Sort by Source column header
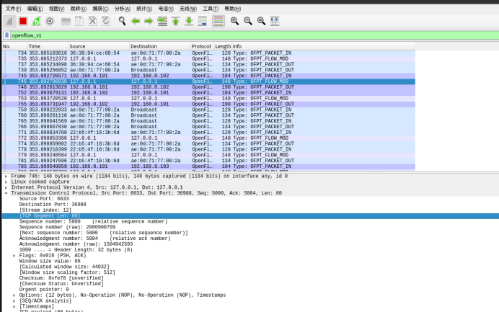 tap(99, 46)
